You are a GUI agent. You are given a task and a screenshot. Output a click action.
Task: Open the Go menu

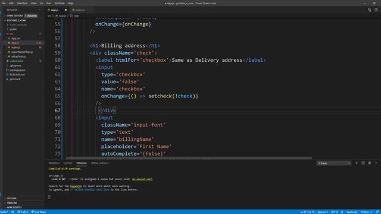41,3
